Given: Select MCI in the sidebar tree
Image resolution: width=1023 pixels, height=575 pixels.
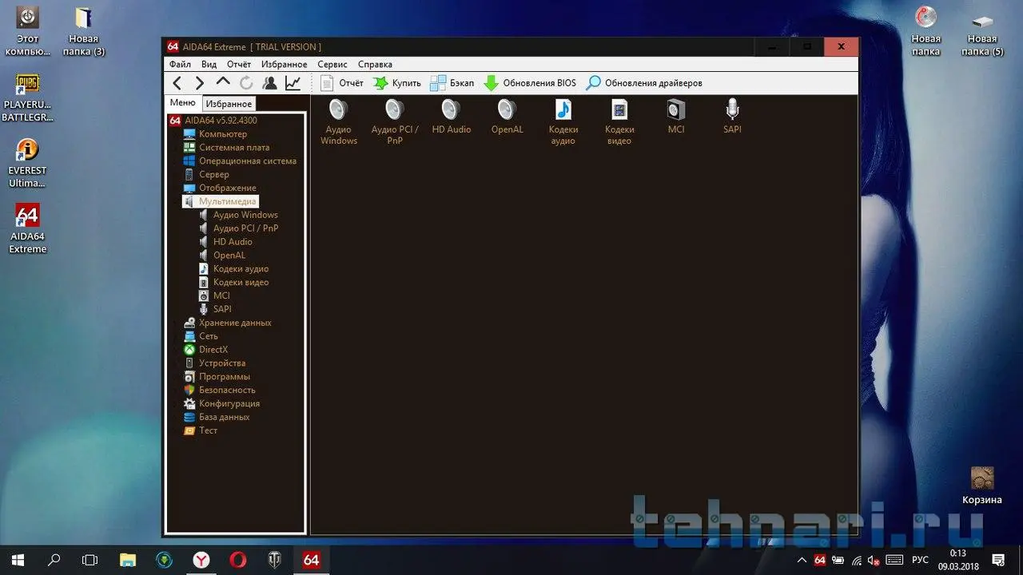Looking at the screenshot, I should point(214,295).
